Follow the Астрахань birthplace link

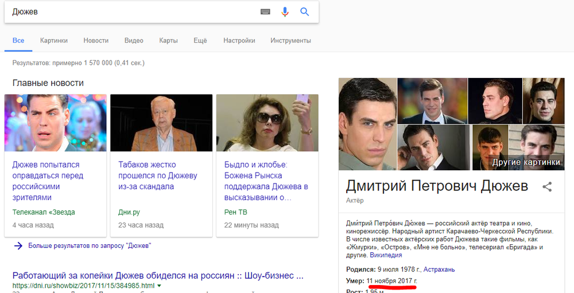439,269
